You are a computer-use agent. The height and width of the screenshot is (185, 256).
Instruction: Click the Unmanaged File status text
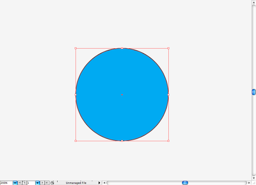[x=76, y=183]
